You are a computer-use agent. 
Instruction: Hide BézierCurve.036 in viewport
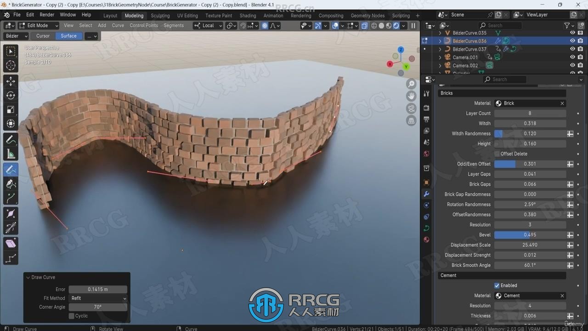coord(572,41)
